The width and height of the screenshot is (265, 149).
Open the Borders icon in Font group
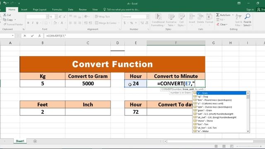click(x=46, y=23)
